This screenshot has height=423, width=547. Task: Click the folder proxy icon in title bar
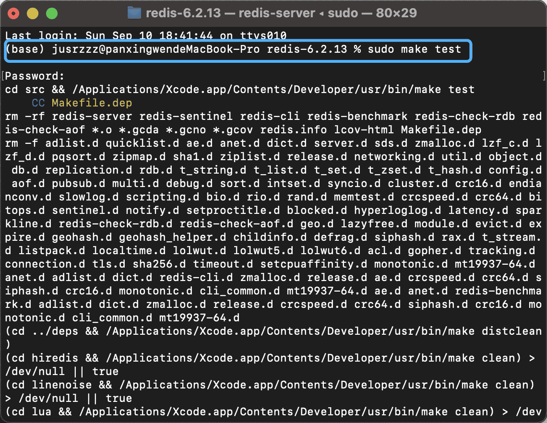pyautogui.click(x=134, y=12)
